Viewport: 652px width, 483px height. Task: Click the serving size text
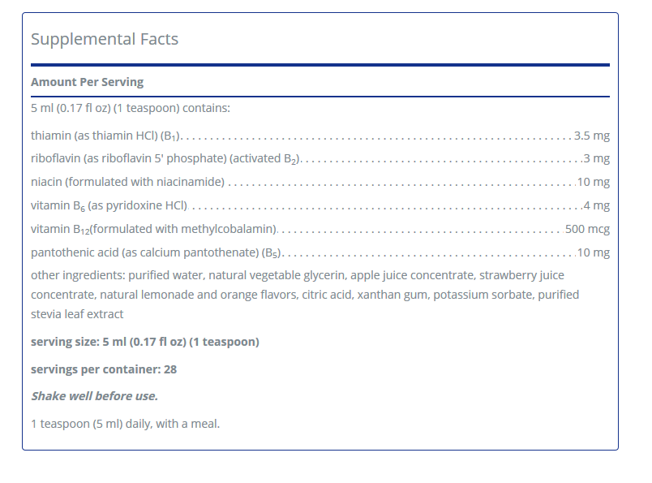pyautogui.click(x=145, y=342)
